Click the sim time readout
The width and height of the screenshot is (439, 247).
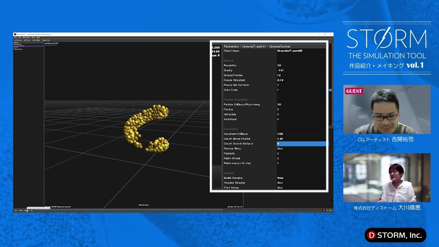(x=235, y=207)
